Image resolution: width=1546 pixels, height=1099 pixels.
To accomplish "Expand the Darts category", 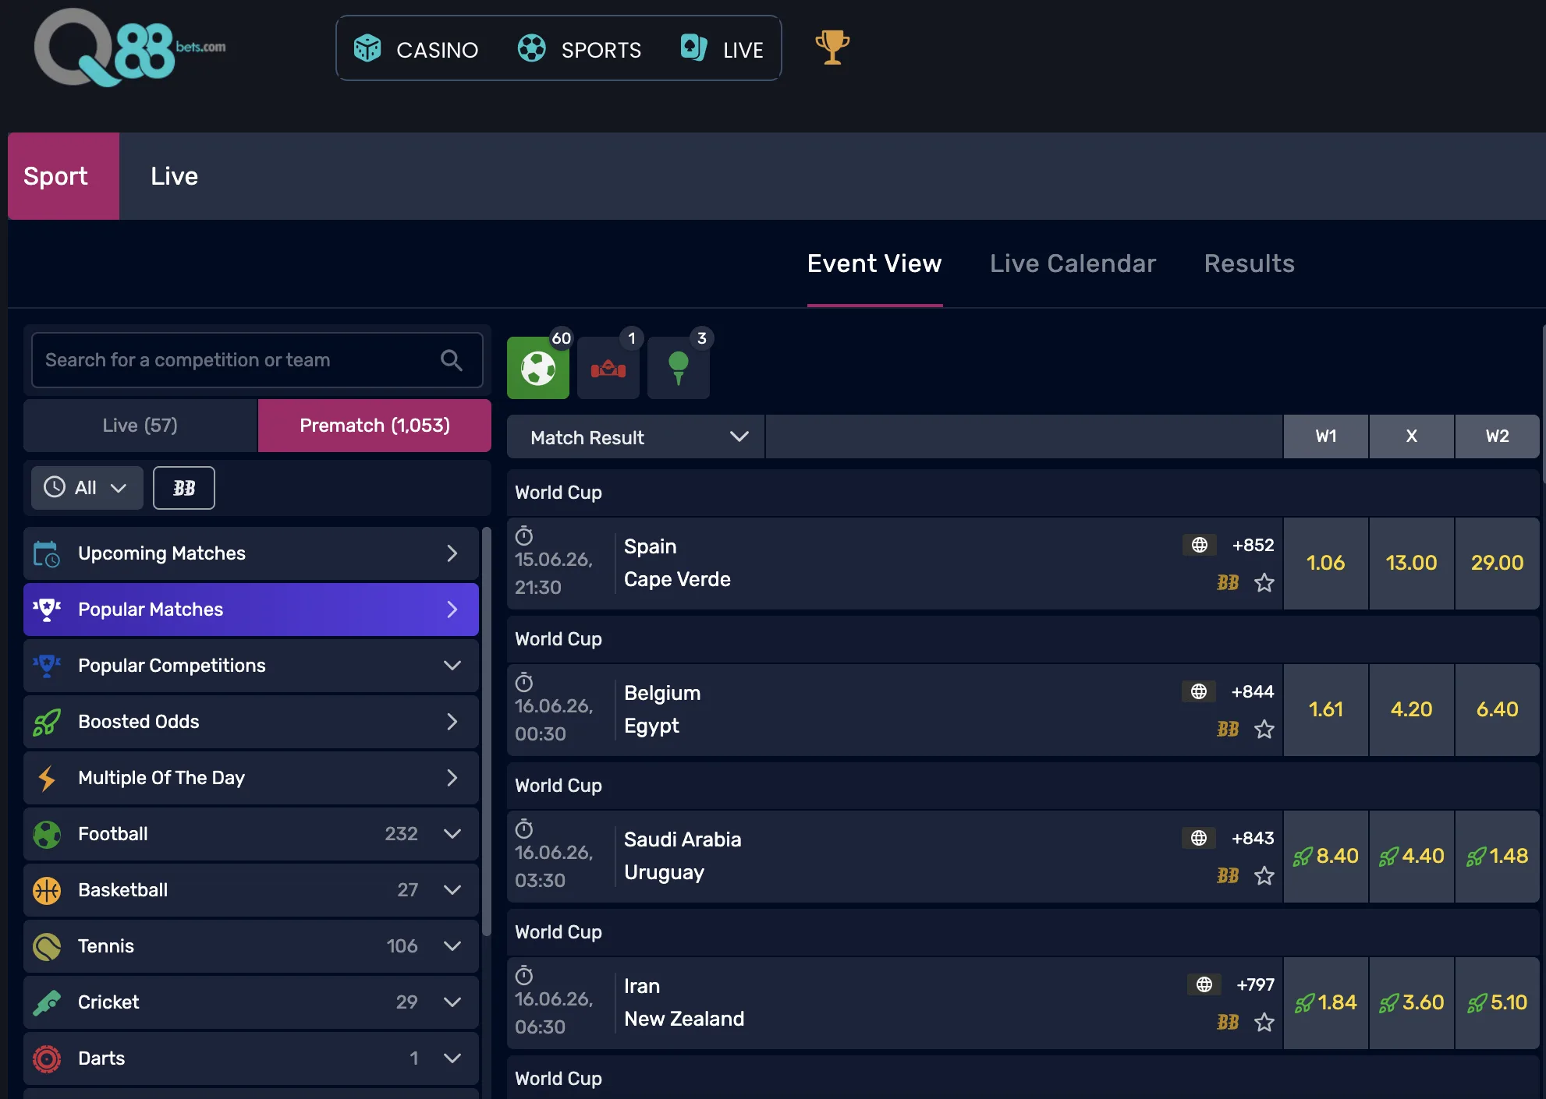I will click(251, 1058).
